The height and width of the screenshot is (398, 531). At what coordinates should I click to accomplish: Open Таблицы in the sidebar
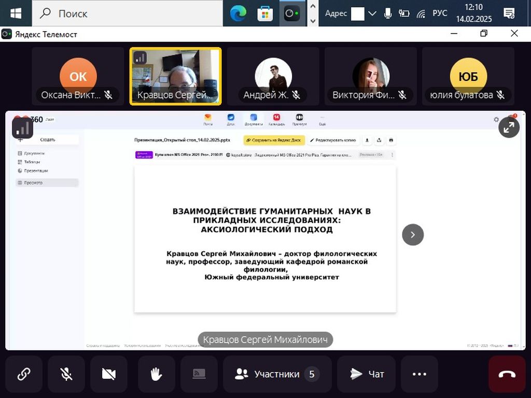29,162
